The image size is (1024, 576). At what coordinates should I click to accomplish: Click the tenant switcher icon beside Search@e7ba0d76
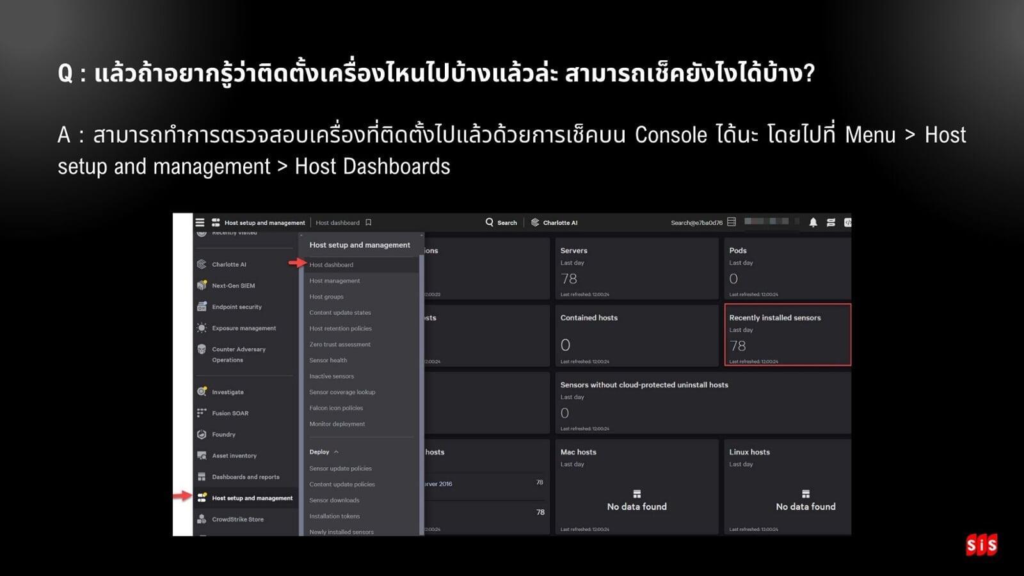[732, 222]
